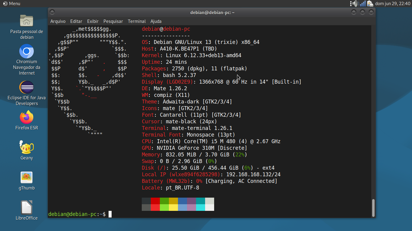Click the GPU: NVIDIA GeForce 310M line
The height and width of the screenshot is (231, 412).
195,148
